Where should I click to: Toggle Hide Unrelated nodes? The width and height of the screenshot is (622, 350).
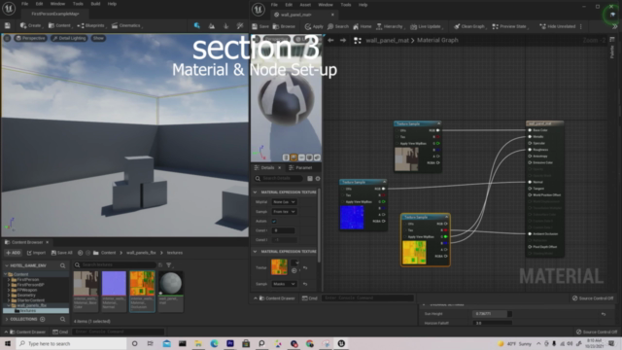(557, 26)
